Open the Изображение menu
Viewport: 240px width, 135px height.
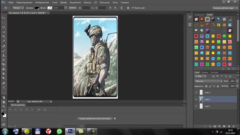[x=42, y=3]
